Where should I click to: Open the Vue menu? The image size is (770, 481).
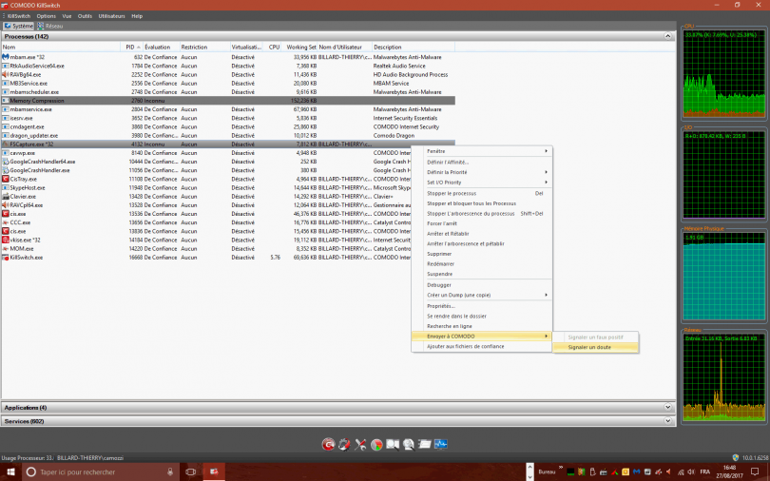(67, 16)
